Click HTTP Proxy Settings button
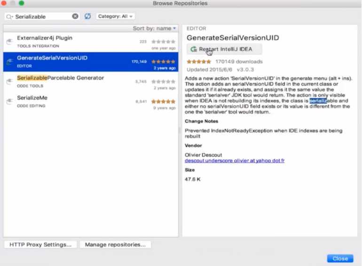 point(40,244)
